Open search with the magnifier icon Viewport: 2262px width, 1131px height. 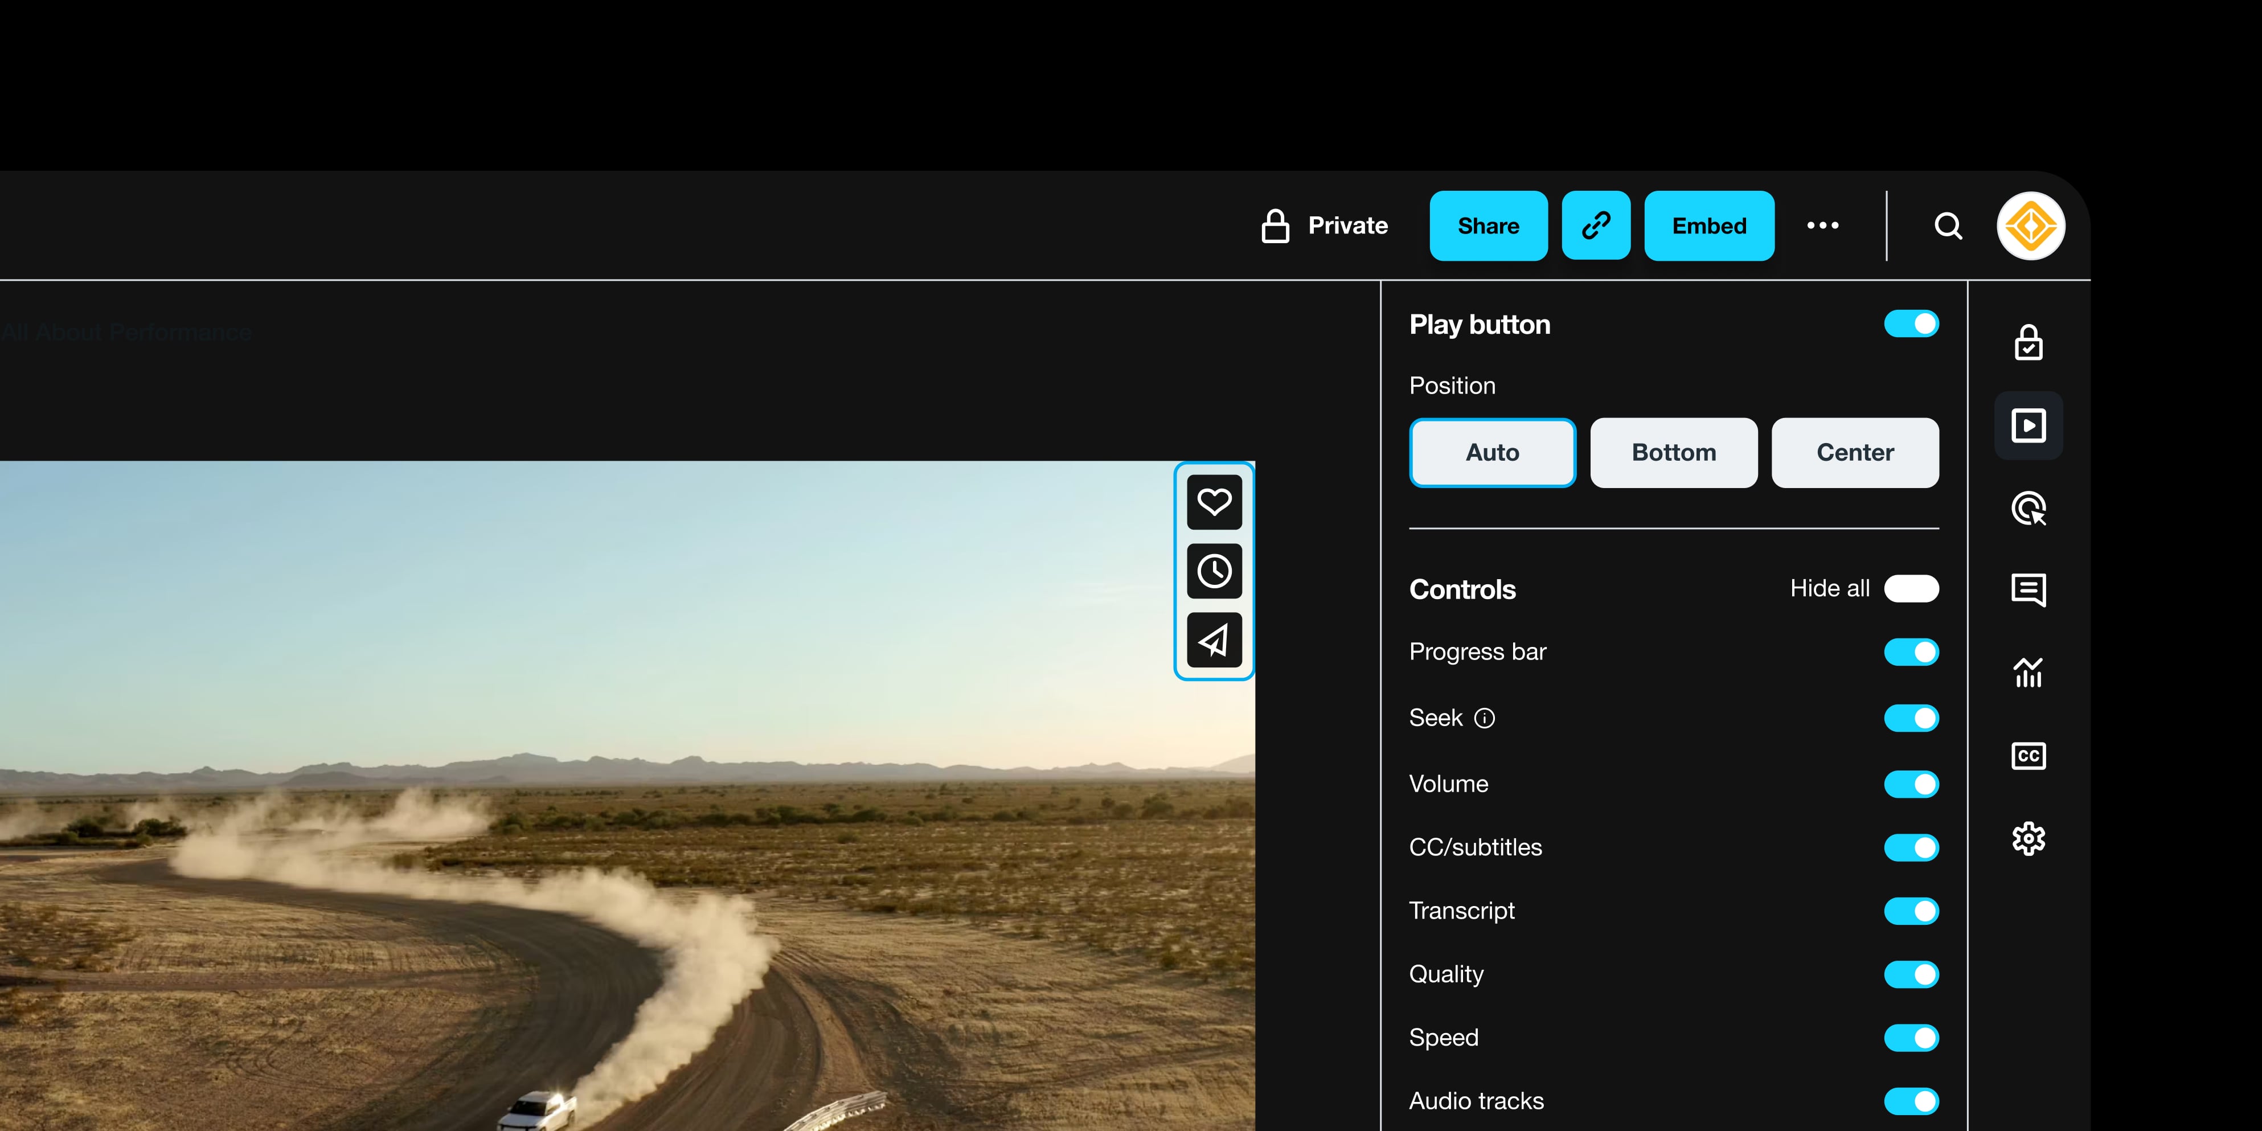click(1949, 226)
